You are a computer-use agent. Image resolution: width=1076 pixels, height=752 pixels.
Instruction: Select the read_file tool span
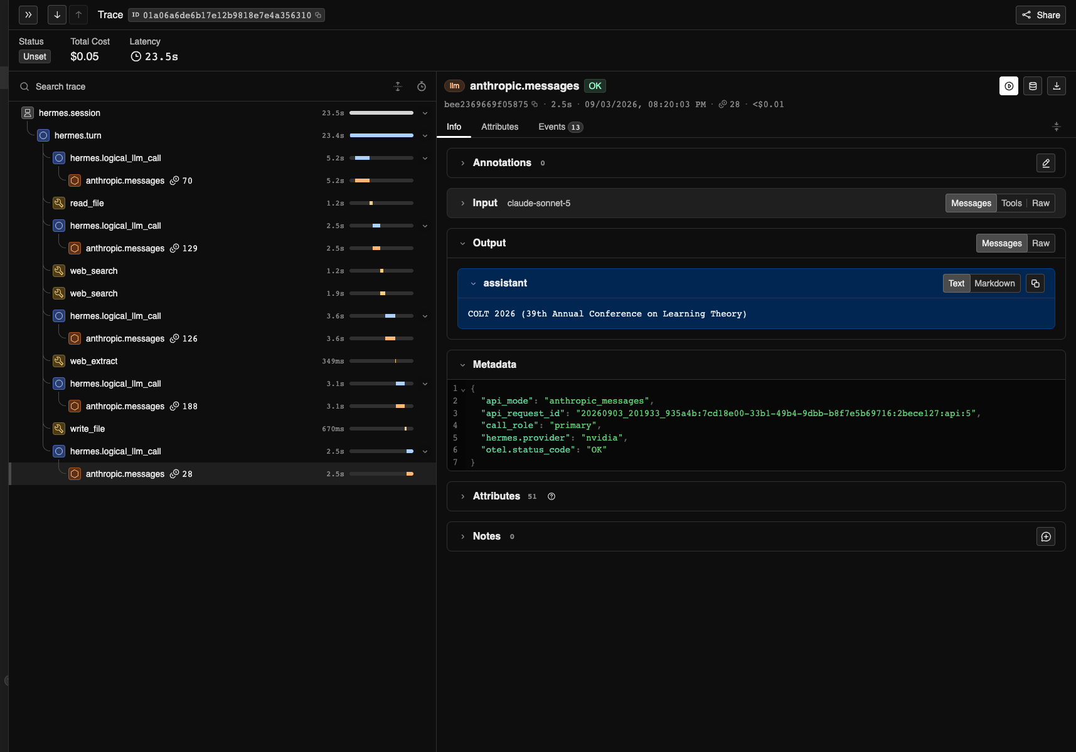[x=223, y=203]
